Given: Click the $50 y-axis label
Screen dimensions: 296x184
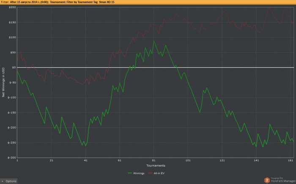Looking at the screenshot, I should [x=13, y=52].
